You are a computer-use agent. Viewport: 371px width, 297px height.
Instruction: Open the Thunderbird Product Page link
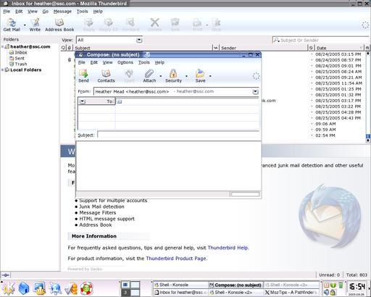[x=176, y=259]
